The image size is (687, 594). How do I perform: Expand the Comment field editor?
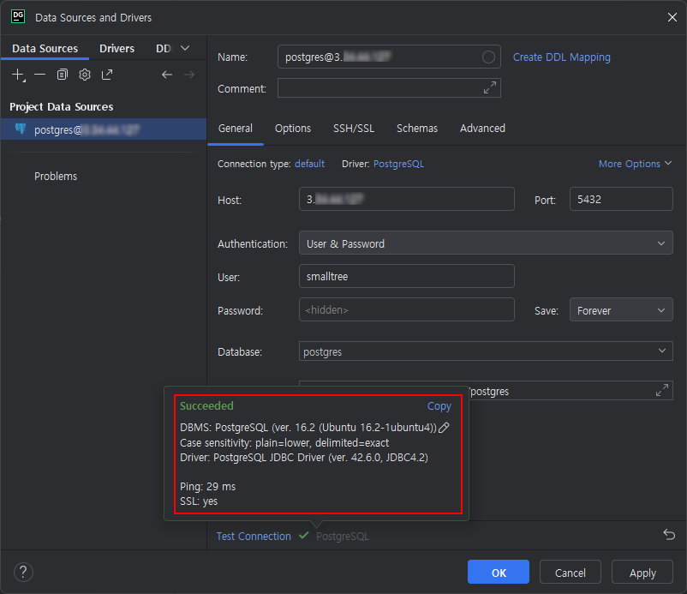coord(489,87)
